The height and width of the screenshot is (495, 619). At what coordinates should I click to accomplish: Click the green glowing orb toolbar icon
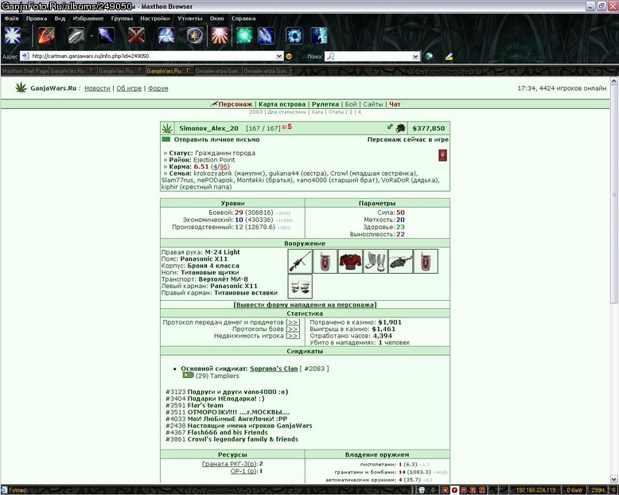[x=244, y=36]
